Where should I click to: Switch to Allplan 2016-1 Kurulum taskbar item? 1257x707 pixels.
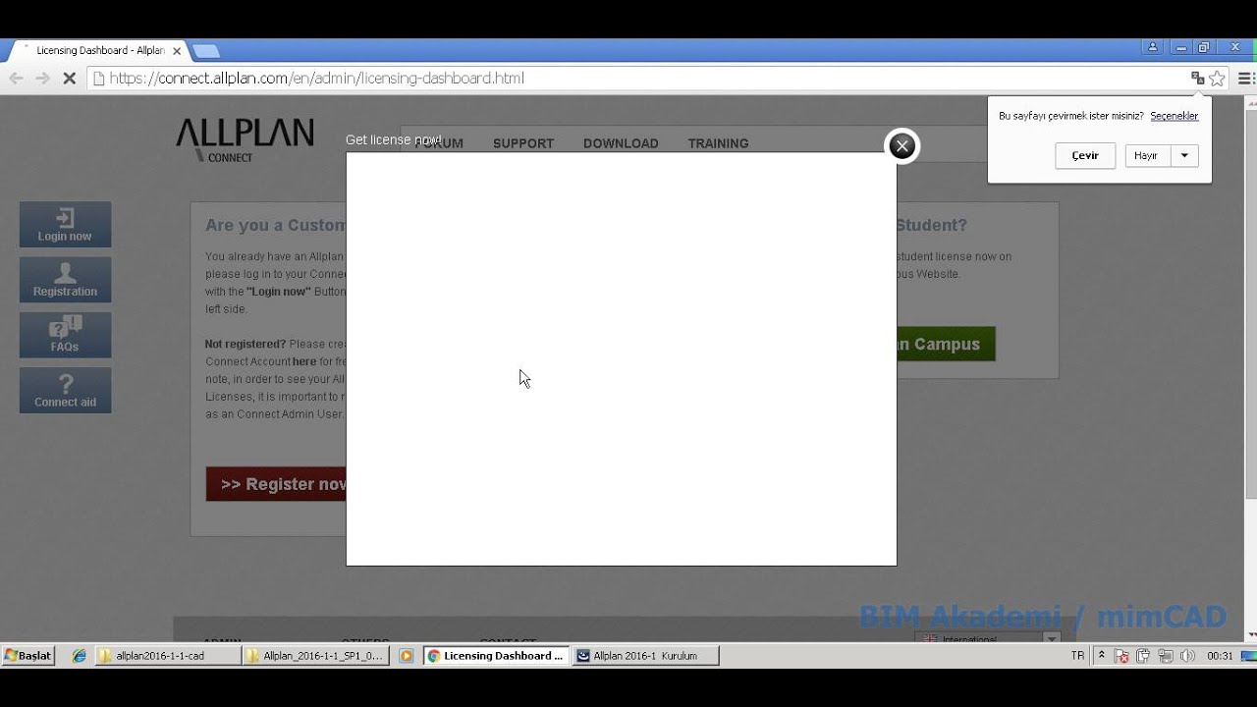click(x=645, y=656)
